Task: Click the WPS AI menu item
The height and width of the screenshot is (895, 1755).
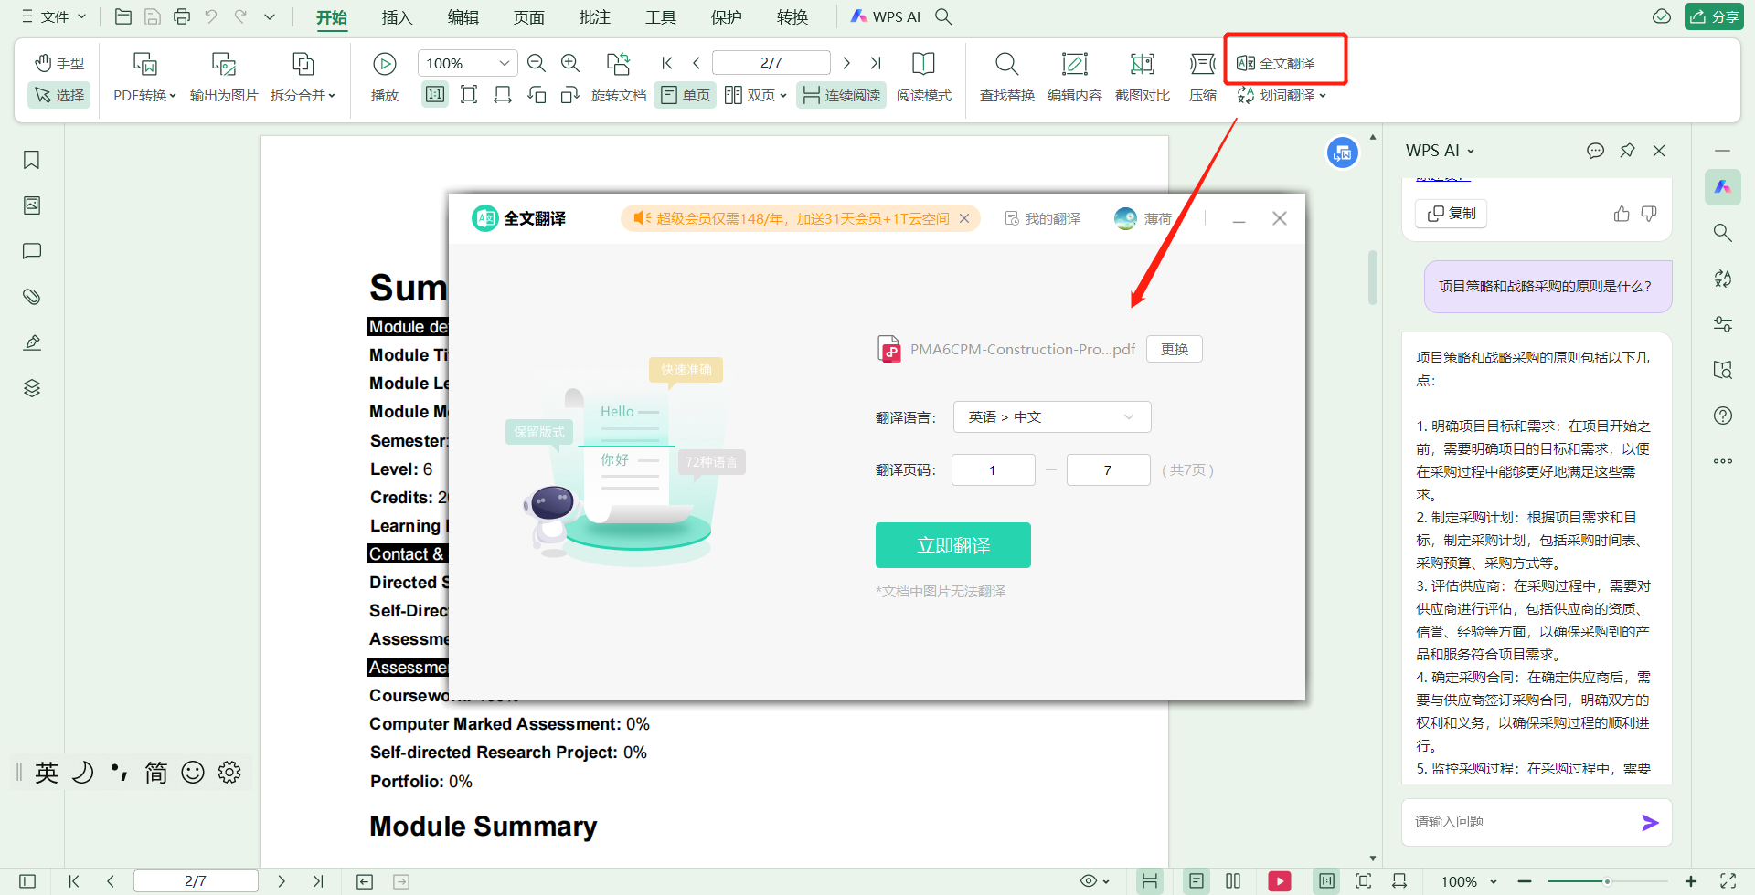Action: [886, 16]
